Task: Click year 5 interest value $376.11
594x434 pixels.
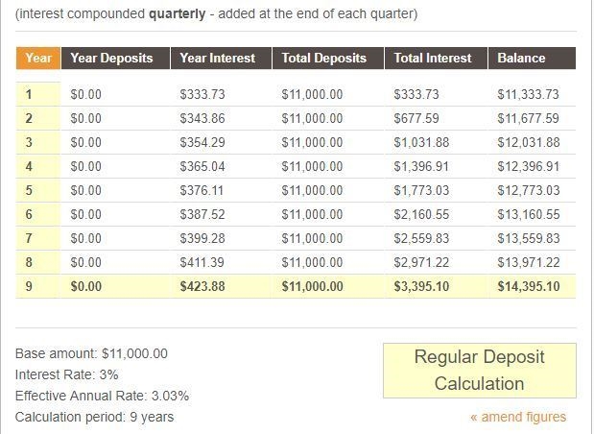Action: (x=202, y=190)
